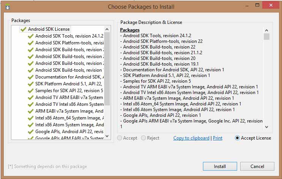Click the Print link
This screenshot has width=282, height=179.
pyautogui.click(x=217, y=138)
